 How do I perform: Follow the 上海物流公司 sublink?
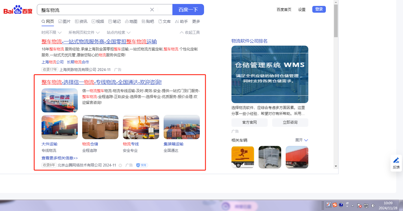coord(53,62)
